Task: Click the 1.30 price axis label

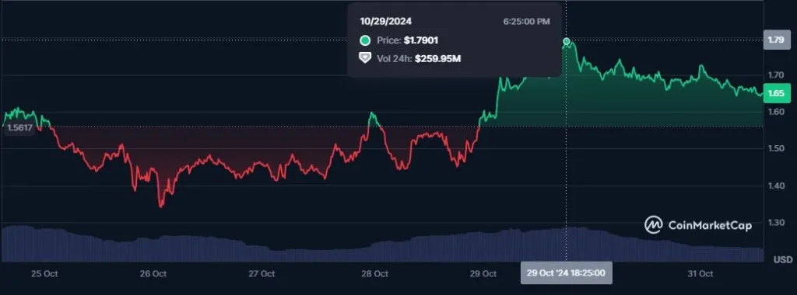Action: pyautogui.click(x=776, y=223)
